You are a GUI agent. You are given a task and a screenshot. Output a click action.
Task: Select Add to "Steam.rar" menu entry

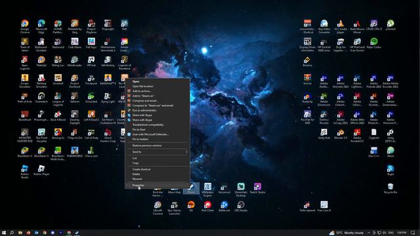pos(157,96)
